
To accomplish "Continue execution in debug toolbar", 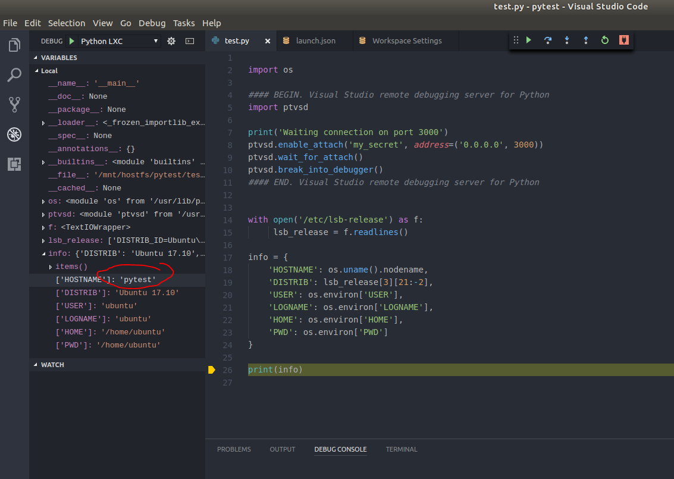I will [529, 40].
